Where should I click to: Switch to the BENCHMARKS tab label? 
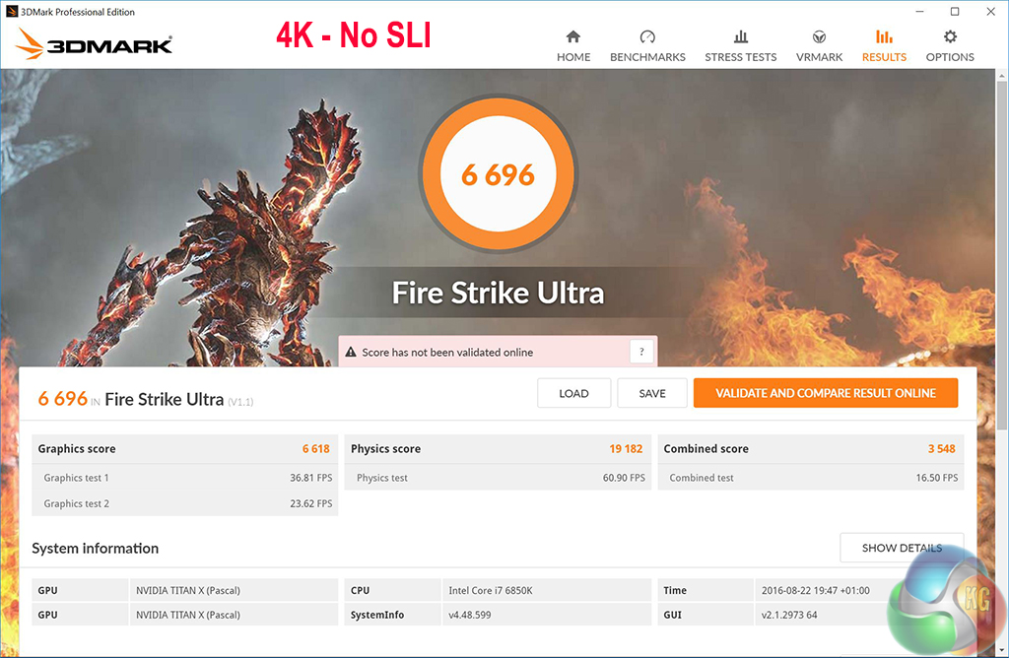pyautogui.click(x=647, y=57)
